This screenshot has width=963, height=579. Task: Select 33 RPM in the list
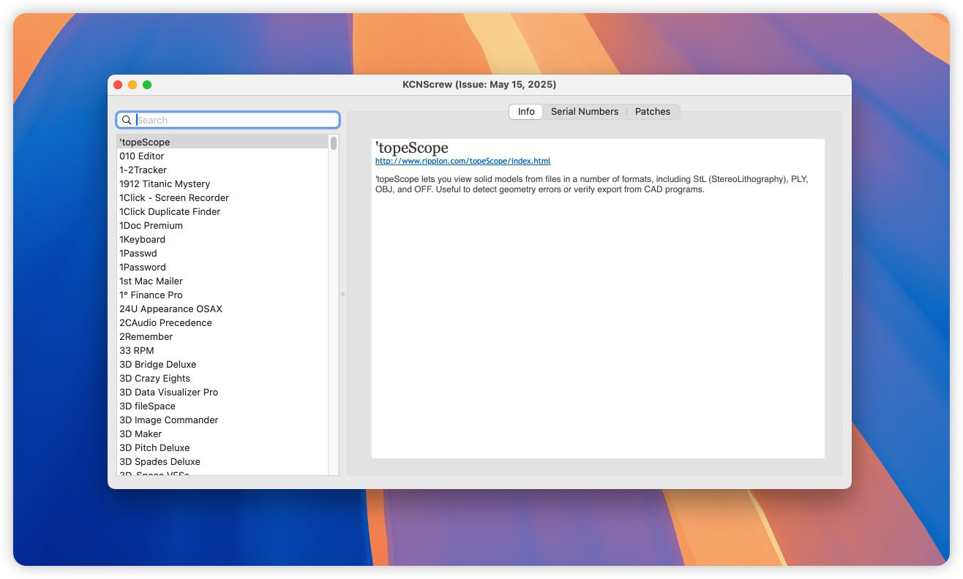pyautogui.click(x=223, y=350)
